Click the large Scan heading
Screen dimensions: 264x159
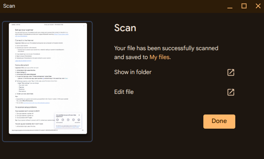pos(125,28)
